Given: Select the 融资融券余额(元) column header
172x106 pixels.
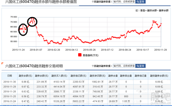Looking at the screenshot, I should (x=159, y=76).
